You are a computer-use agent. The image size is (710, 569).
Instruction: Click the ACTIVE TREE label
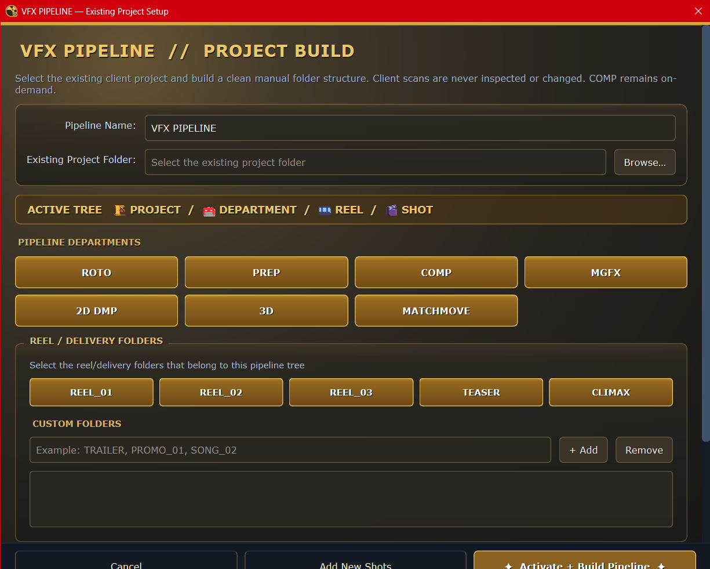pyautogui.click(x=65, y=210)
